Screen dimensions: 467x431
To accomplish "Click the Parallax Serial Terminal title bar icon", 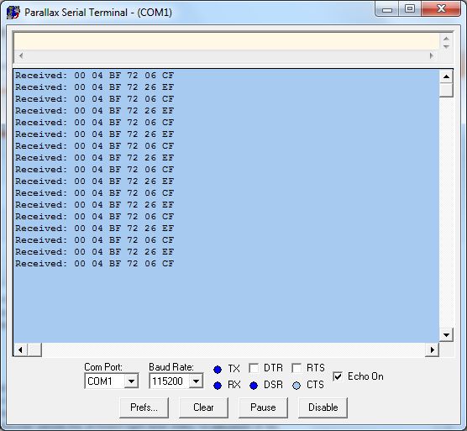I will point(13,13).
